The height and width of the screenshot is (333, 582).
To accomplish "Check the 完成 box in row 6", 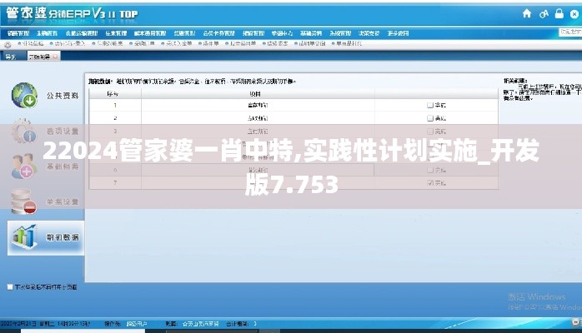I will 430,170.
